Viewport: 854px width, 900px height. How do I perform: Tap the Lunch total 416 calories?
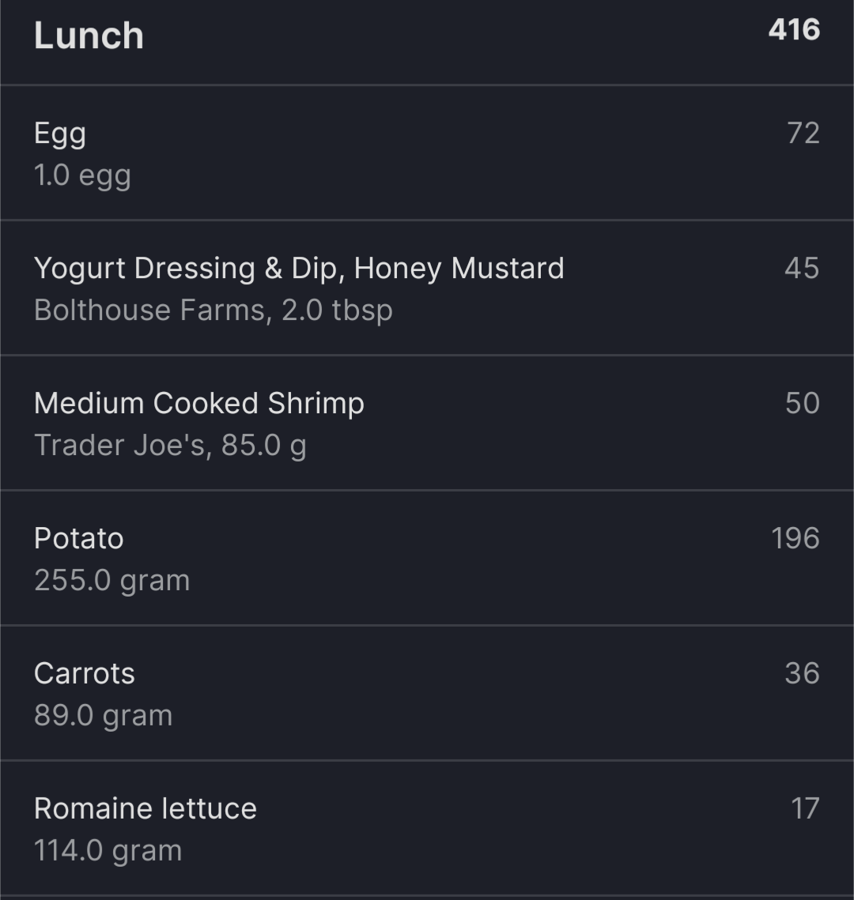click(x=794, y=30)
